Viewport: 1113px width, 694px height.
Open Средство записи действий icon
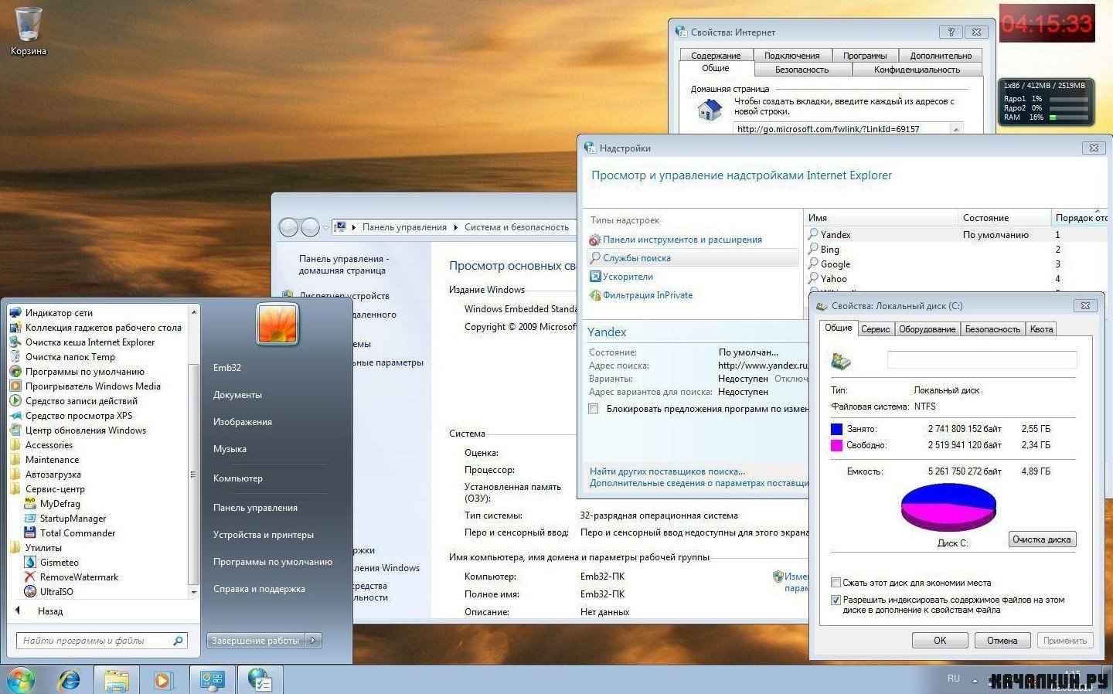[x=15, y=401]
